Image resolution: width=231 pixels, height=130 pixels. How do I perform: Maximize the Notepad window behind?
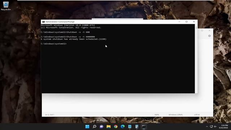pyautogui.click(x=202, y=30)
